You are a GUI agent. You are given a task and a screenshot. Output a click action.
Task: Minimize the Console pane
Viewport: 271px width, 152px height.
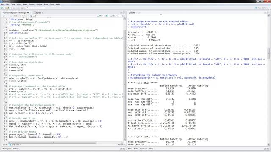(x=265, y=13)
